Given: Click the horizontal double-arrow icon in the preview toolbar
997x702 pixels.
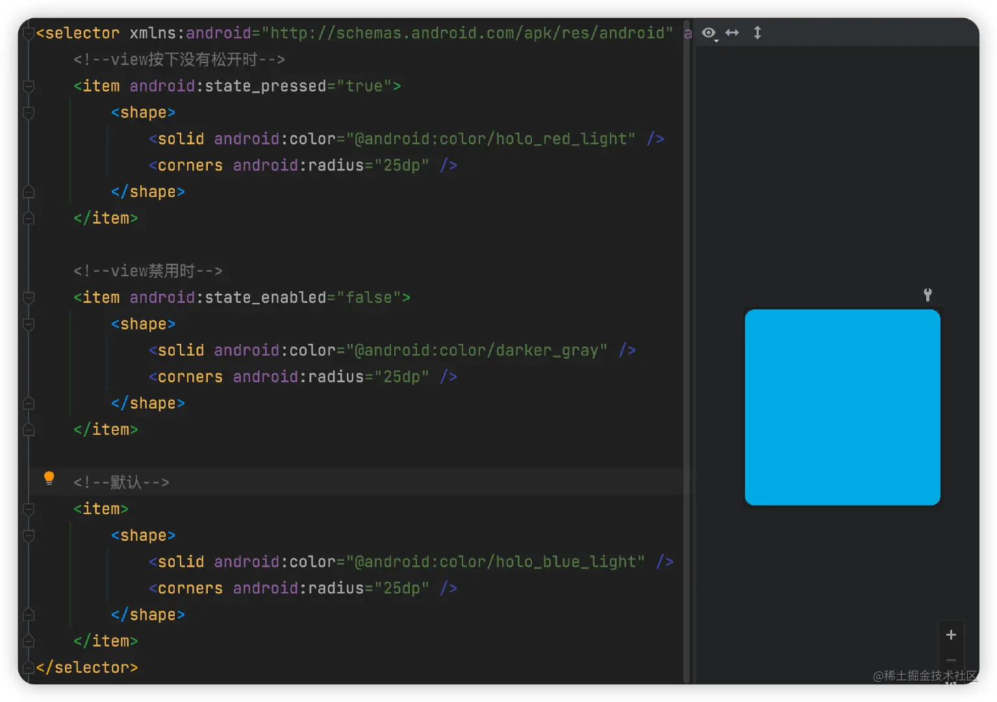Looking at the screenshot, I should tap(732, 32).
